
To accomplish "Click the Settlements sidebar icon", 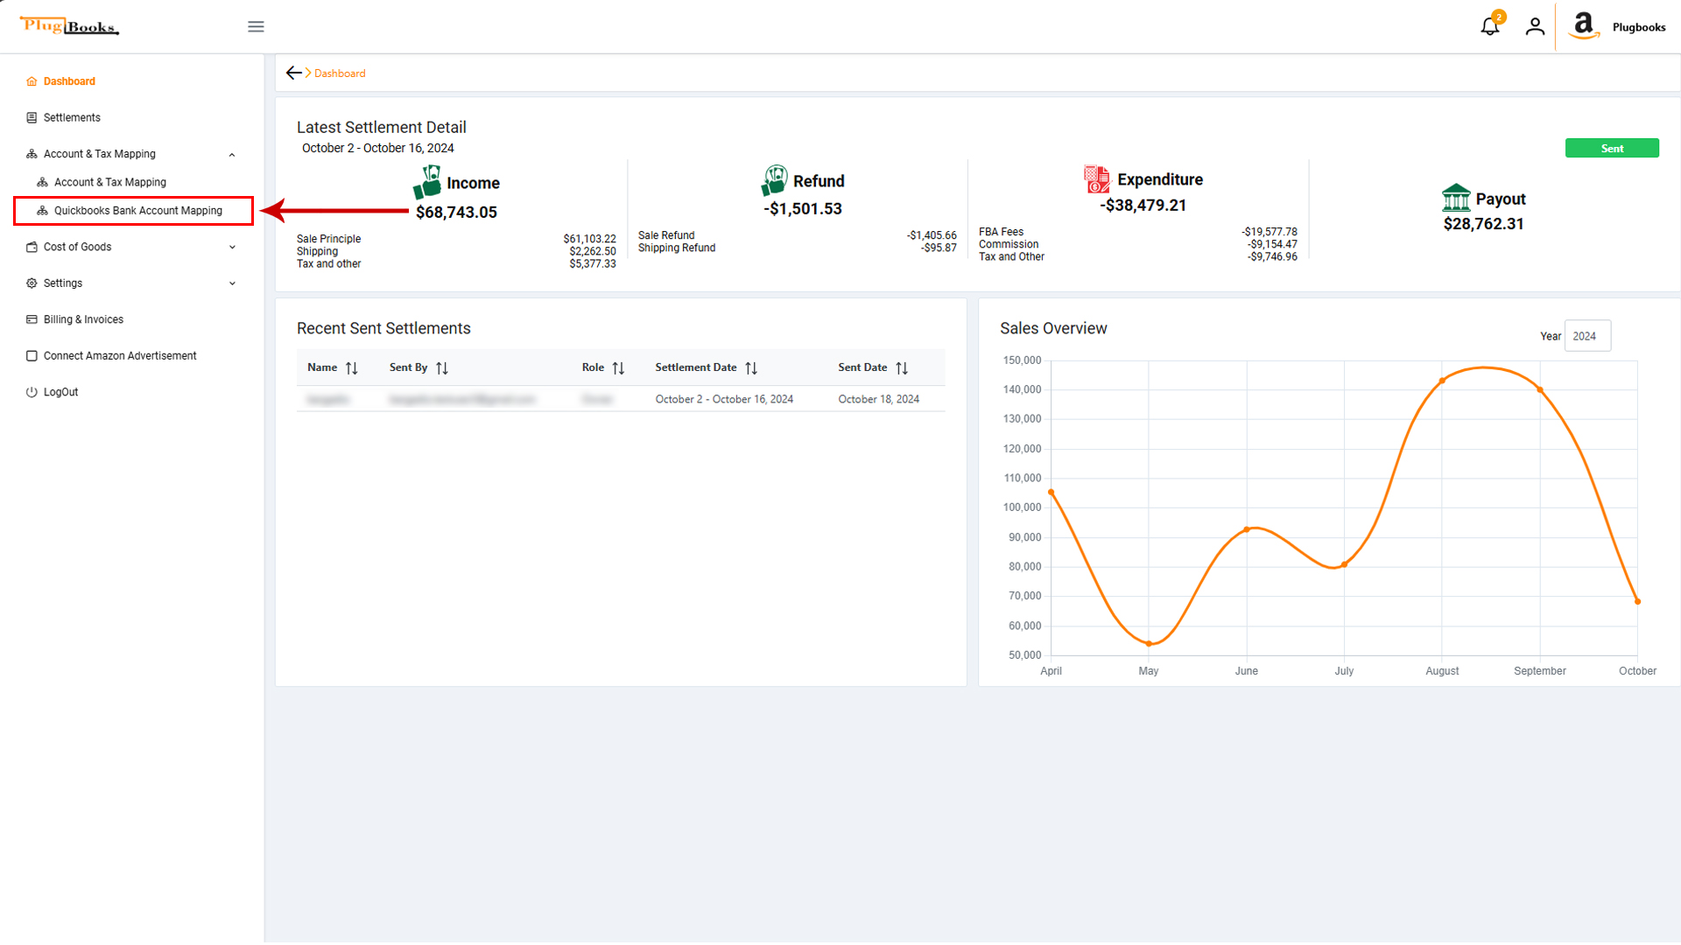I will point(32,118).
